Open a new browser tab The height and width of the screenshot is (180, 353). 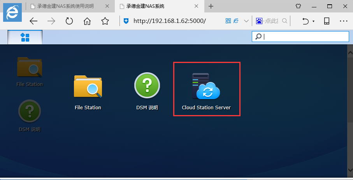click(x=211, y=6)
